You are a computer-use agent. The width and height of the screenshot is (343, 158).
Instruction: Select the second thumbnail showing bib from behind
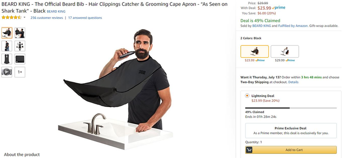click(20, 33)
